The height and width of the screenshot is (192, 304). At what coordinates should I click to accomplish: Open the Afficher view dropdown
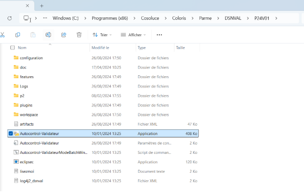133,35
